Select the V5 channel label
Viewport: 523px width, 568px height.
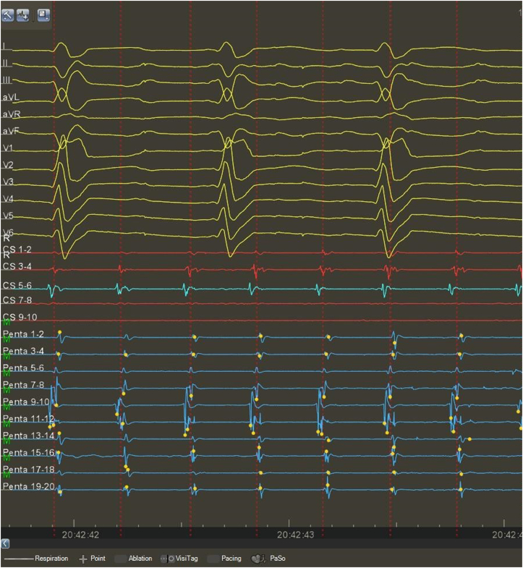click(8, 216)
